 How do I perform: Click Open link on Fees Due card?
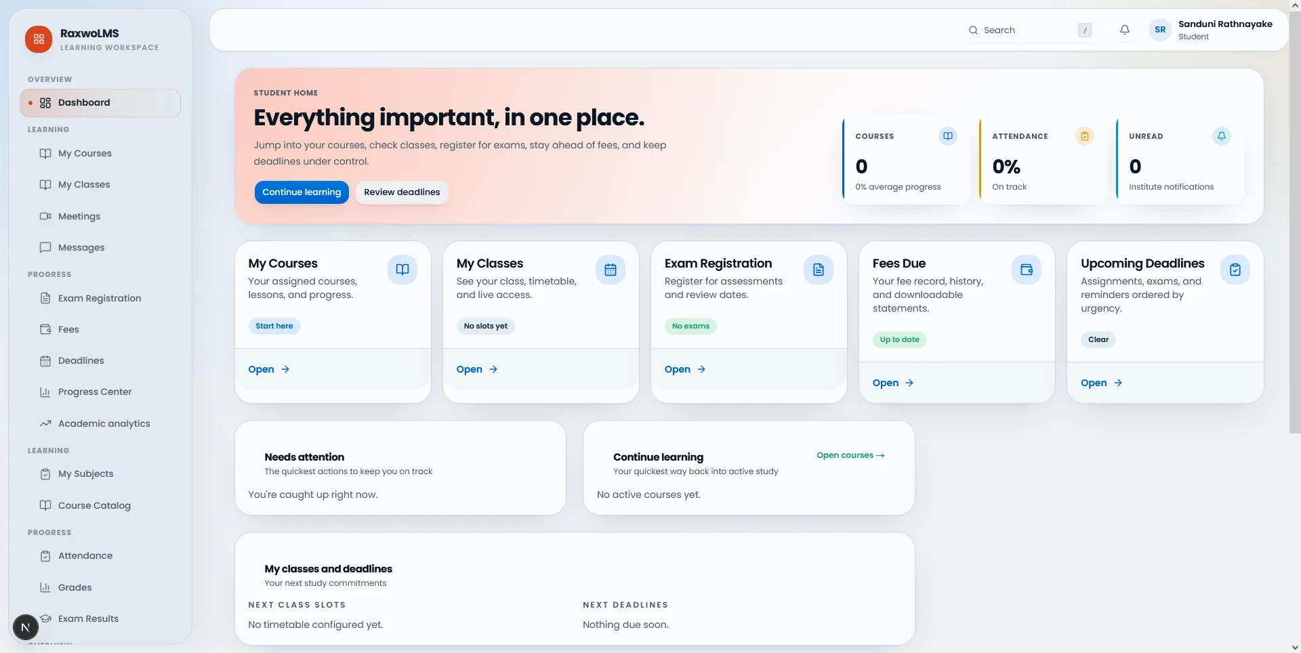(893, 383)
